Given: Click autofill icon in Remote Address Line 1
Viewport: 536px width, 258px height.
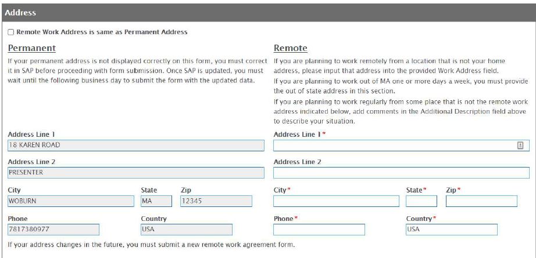Looking at the screenshot, I should point(520,146).
